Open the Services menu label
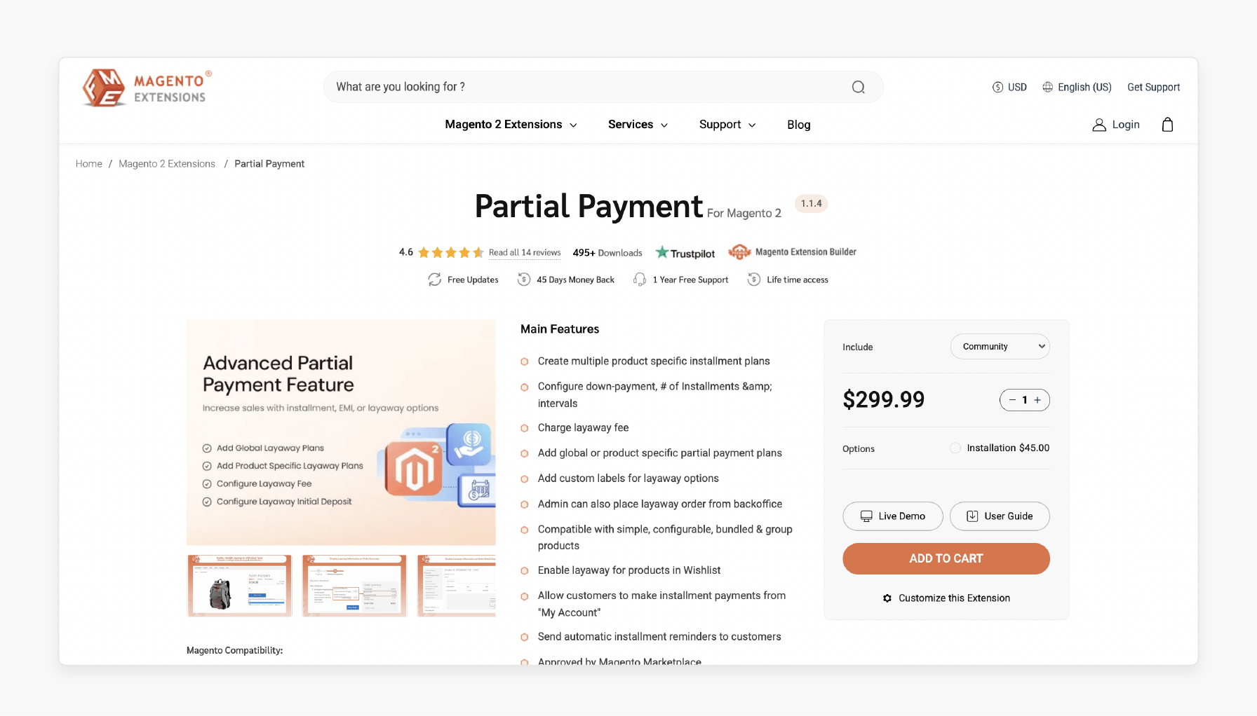Image resolution: width=1257 pixels, height=716 pixels. coord(631,125)
